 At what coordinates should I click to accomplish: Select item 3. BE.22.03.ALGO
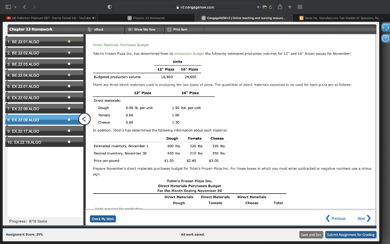tap(44, 64)
